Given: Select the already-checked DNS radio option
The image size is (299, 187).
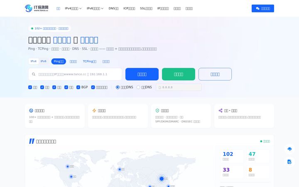Looking at the screenshot, I should coord(118,87).
